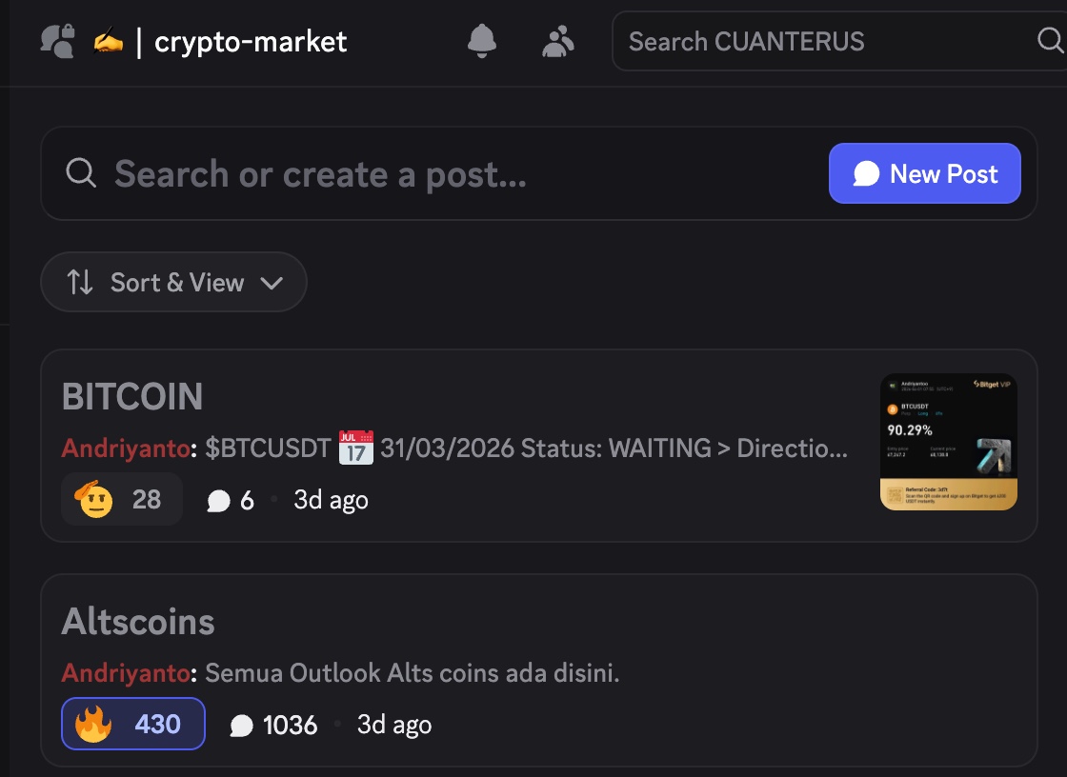Image resolution: width=1067 pixels, height=777 pixels.
Task: Show the member list icon
Action: 557,41
